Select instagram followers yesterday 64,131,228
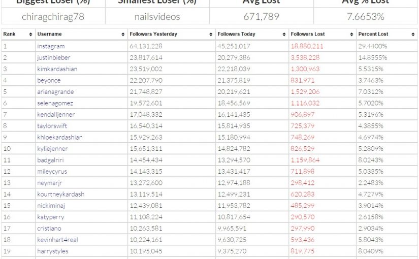The width and height of the screenshot is (419, 259). [146, 46]
